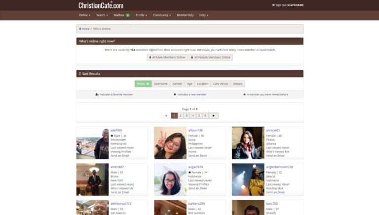Image resolution: width=379 pixels, height=215 pixels.
Task: Expand the Profile dropdown menu
Action: (x=141, y=15)
